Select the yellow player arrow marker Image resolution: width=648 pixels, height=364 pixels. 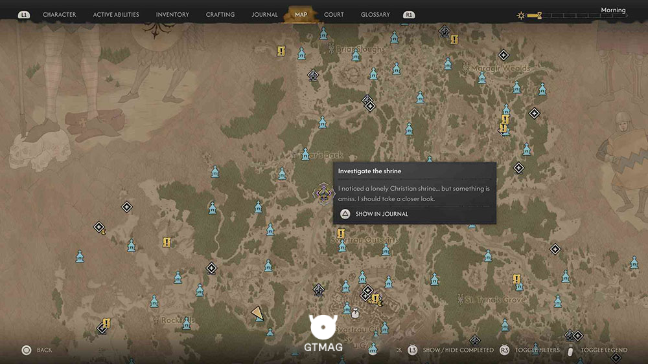257,314
